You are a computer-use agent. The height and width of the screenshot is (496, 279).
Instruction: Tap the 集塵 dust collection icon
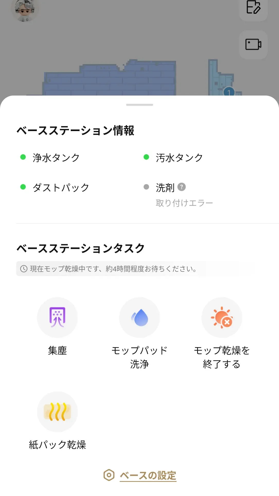(57, 317)
